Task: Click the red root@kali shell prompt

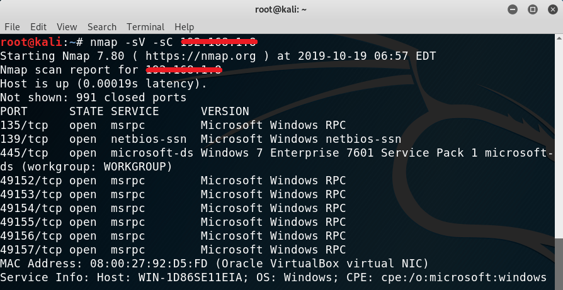Action: coord(31,42)
